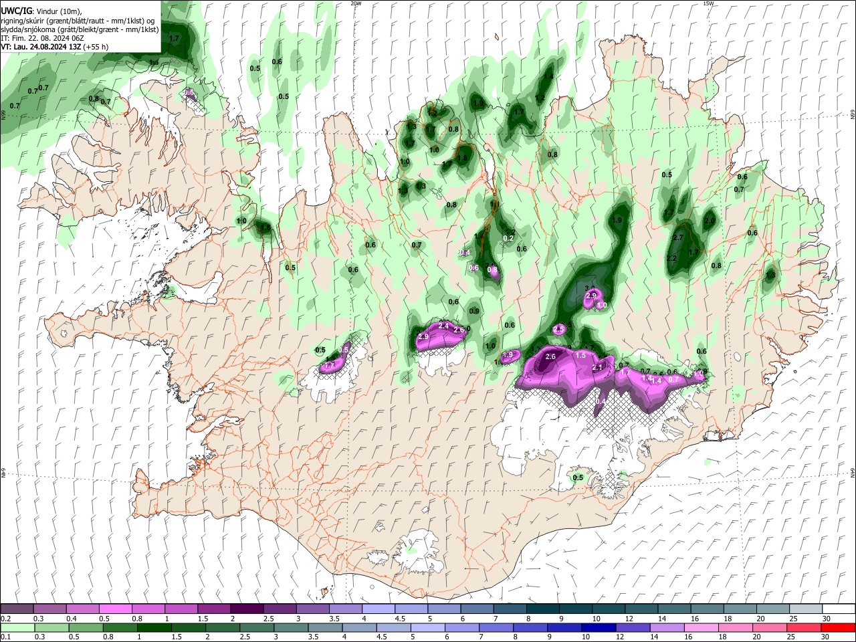The image size is (856, 642).
Task: Select the white 30 swatch in the top legend row
Action: 839,609
